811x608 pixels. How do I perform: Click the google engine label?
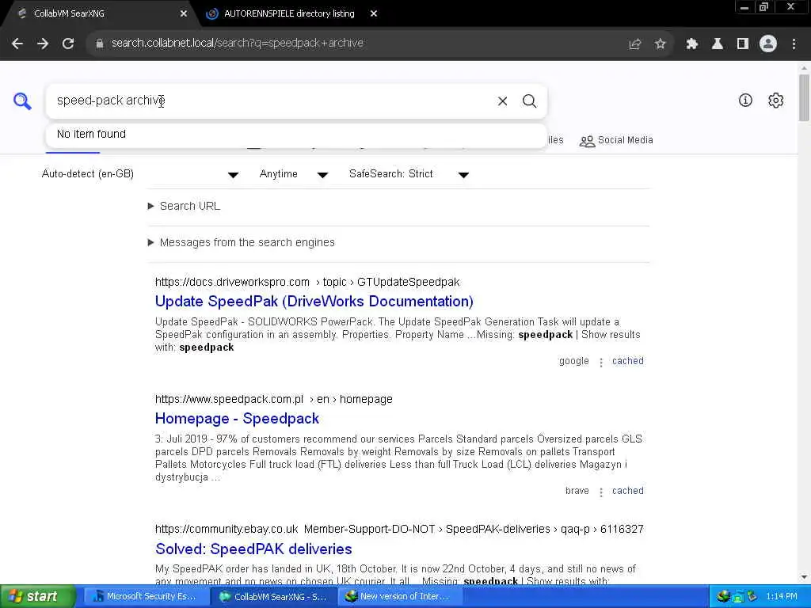[x=573, y=361]
